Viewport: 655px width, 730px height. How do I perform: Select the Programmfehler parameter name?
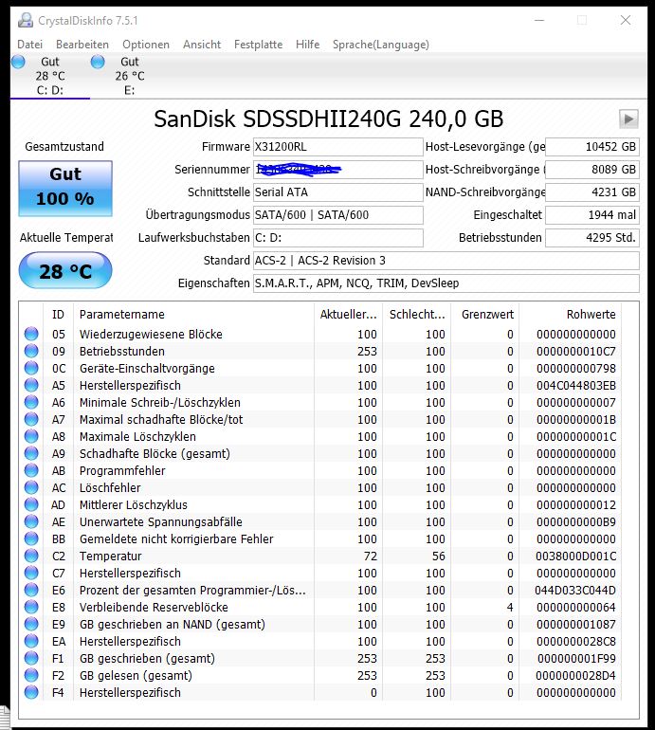[122, 470]
